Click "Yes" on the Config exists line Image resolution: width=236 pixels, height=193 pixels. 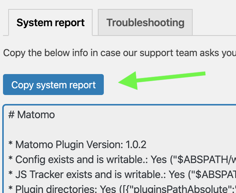coord(159,159)
